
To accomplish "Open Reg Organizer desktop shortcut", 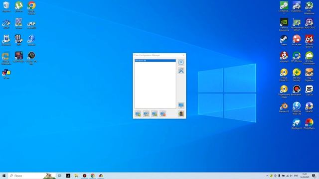I will click(x=309, y=75).
